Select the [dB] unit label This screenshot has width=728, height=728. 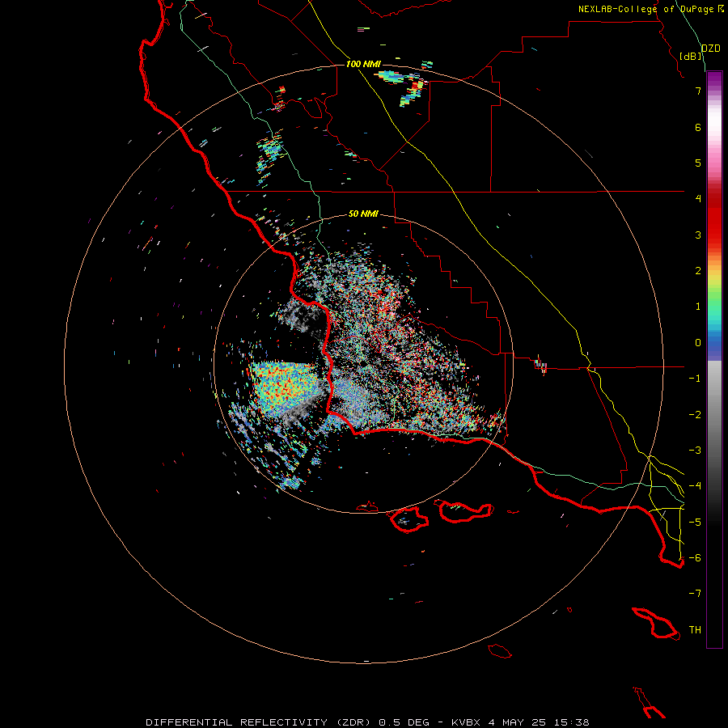click(691, 57)
